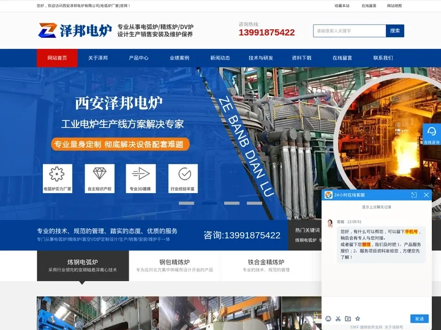441x330 pixels.
Task: Expand the chat window with the popout icon
Action: [413, 195]
